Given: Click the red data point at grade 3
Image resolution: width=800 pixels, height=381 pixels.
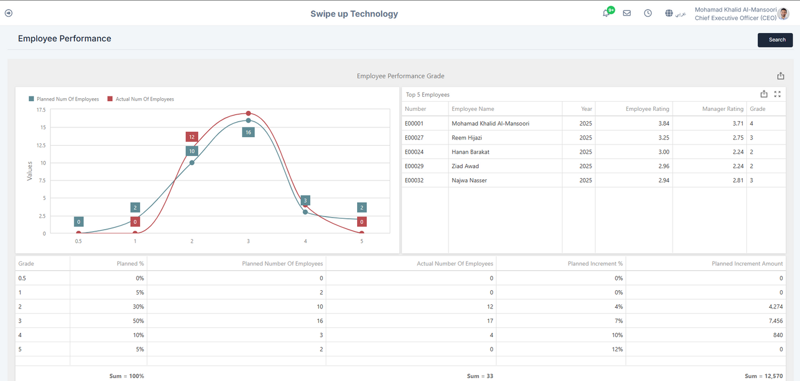Looking at the screenshot, I should (x=249, y=114).
